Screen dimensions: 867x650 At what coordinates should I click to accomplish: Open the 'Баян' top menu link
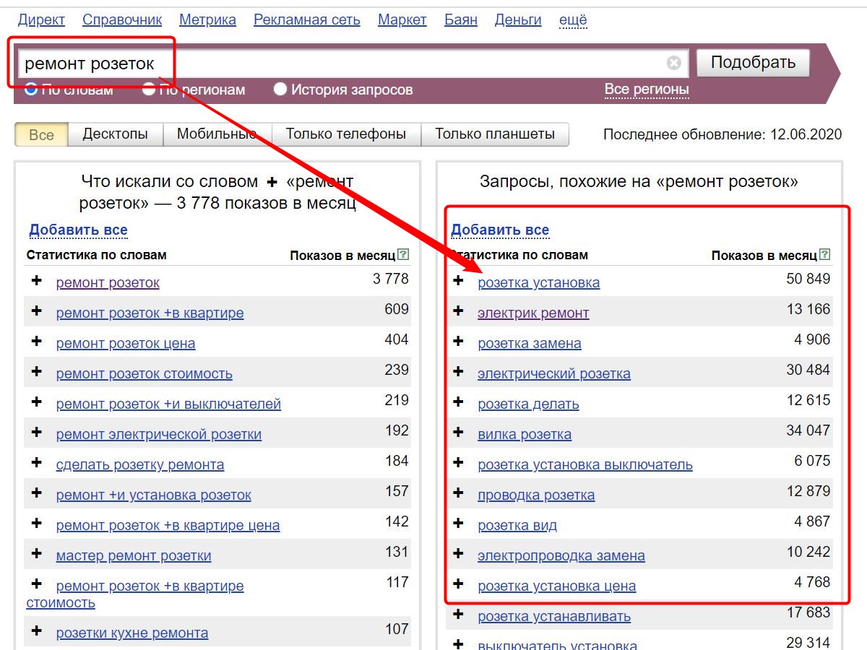[x=461, y=19]
